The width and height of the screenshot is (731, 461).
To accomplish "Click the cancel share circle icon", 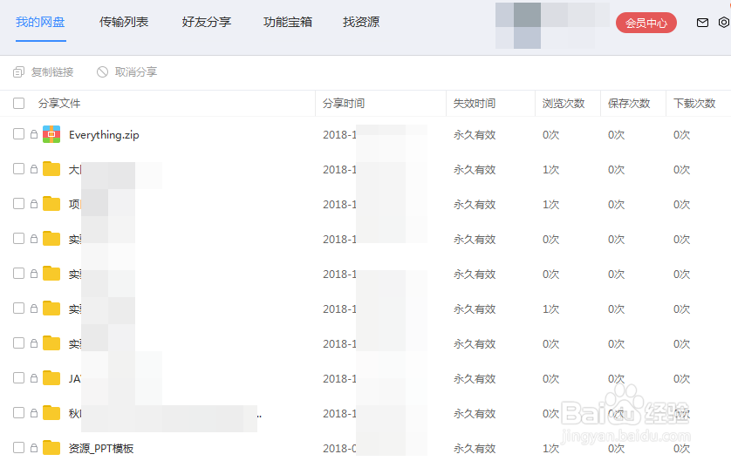I will [x=103, y=72].
